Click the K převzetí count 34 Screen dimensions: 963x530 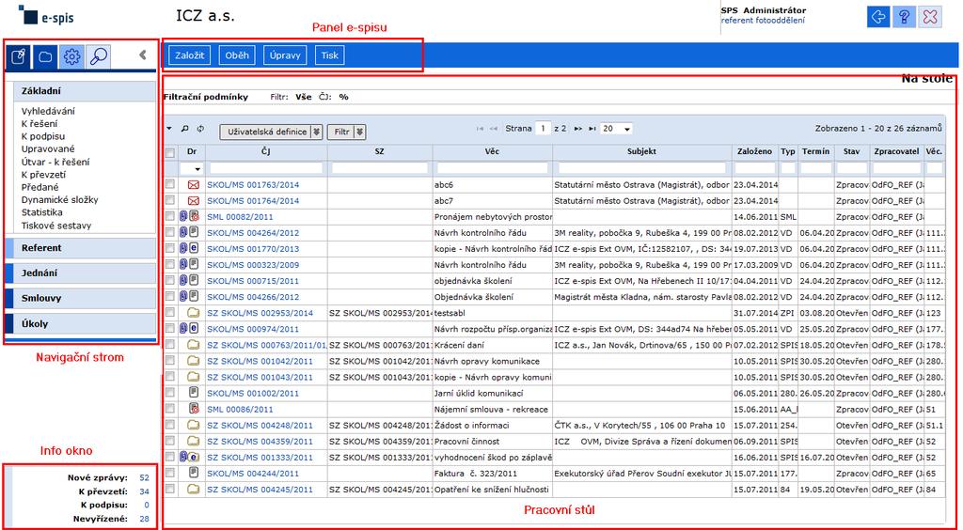144,491
